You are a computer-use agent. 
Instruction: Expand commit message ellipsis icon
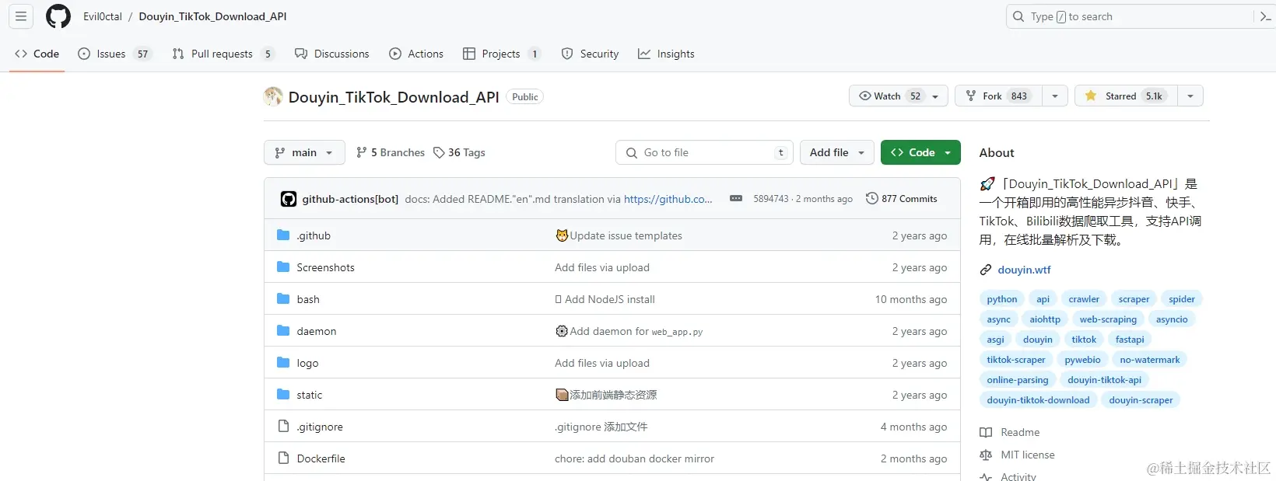736,199
